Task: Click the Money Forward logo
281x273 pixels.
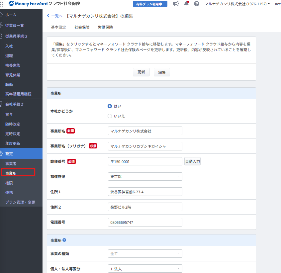Action: pyautogui.click(x=28, y=4)
